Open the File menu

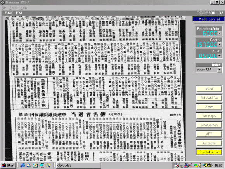[x=4, y=8]
